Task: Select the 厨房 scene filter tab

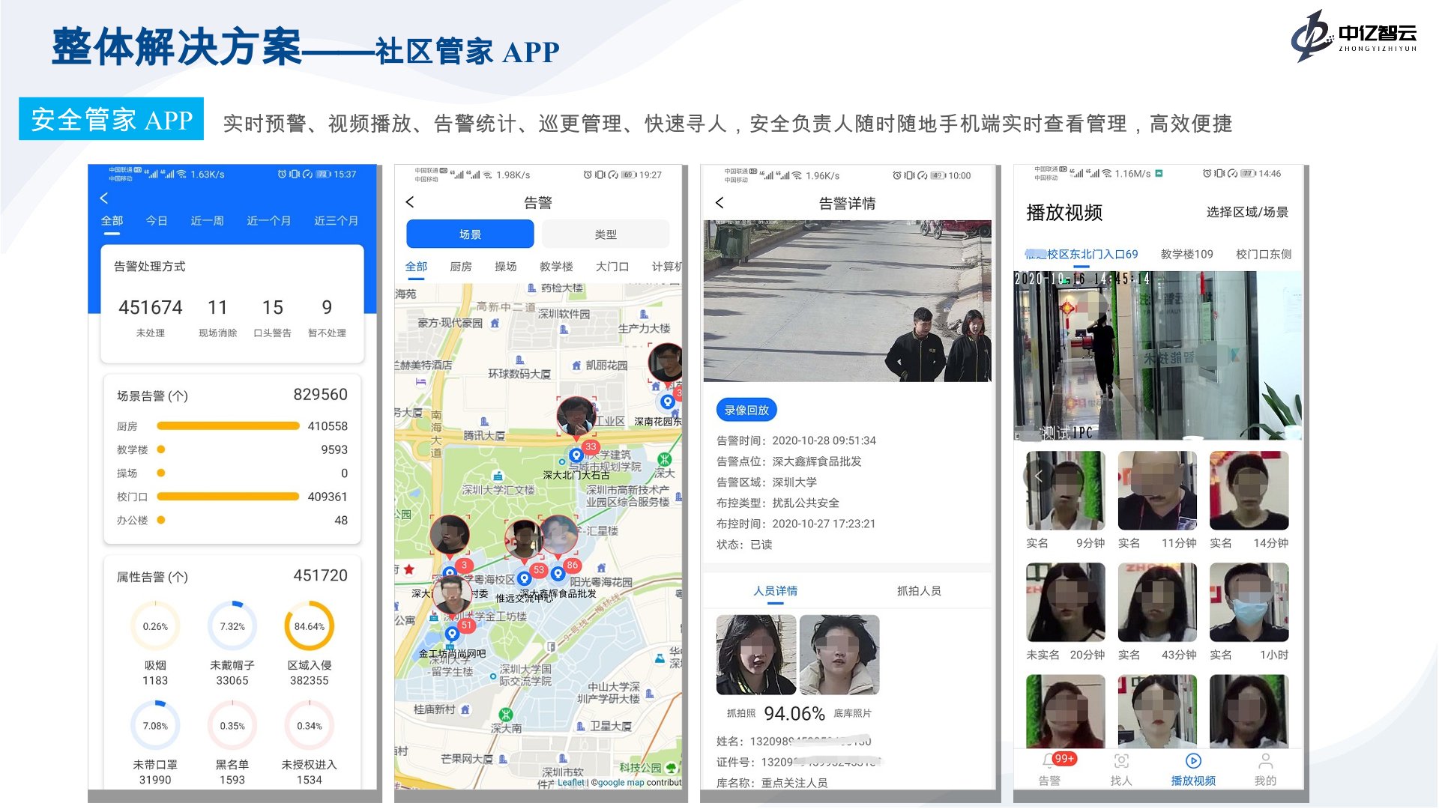Action: click(x=460, y=267)
